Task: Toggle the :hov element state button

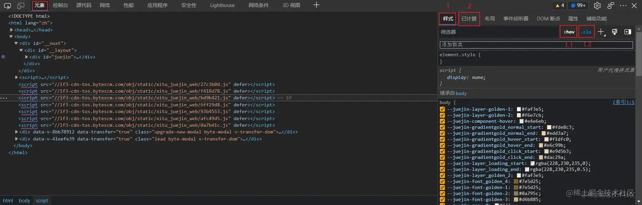Action: [x=569, y=32]
